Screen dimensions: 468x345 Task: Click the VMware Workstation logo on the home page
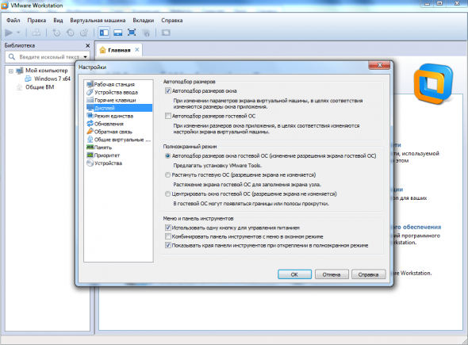(x=433, y=84)
